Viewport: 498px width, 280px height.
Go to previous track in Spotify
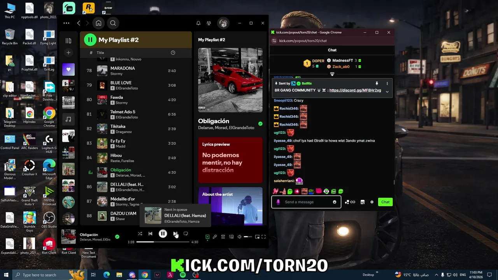tap(150, 234)
